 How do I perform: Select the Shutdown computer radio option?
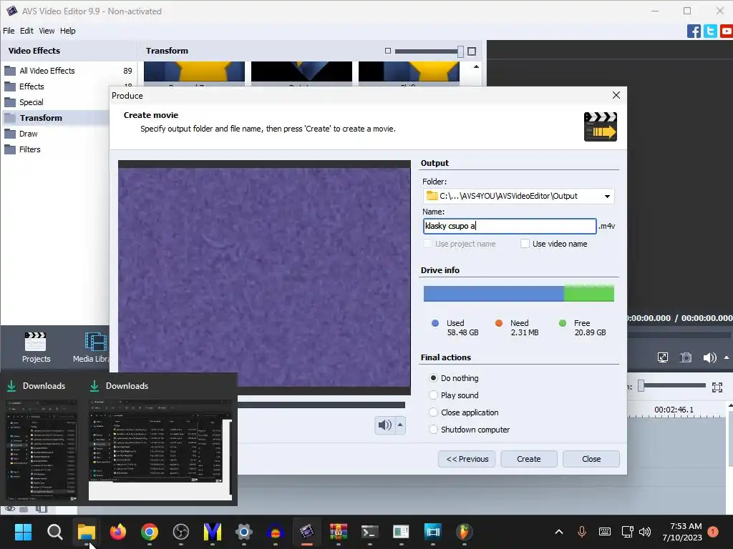tap(433, 430)
